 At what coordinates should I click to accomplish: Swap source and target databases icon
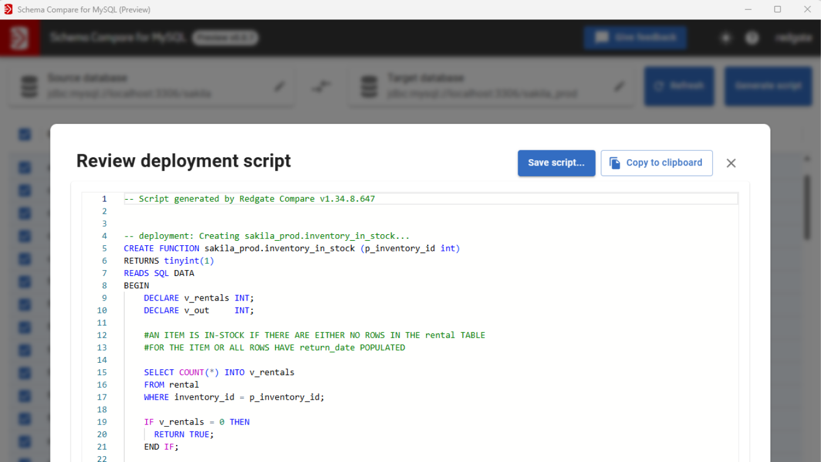(x=321, y=86)
